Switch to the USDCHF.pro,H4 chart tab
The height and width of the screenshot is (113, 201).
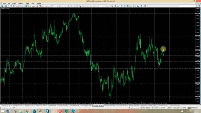[75, 105]
